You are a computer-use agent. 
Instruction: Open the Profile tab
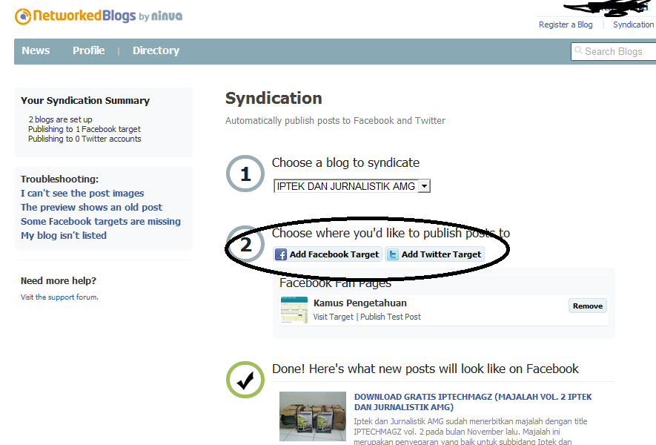point(89,50)
